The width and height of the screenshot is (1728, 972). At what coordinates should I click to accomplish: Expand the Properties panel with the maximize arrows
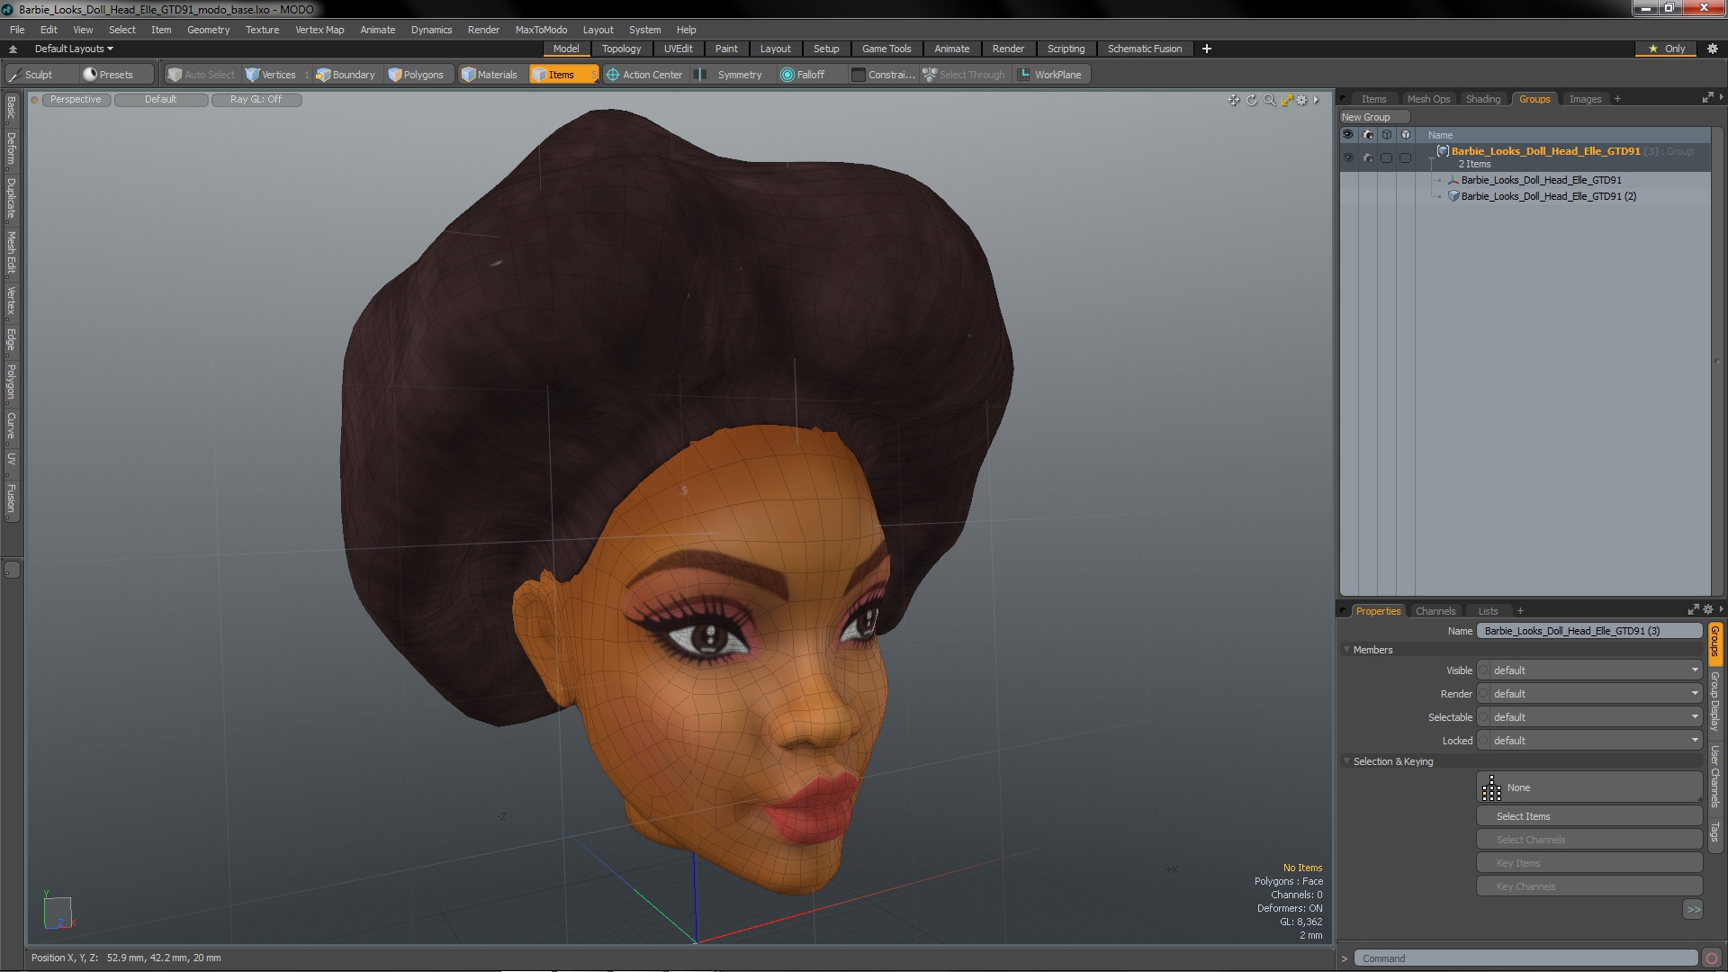tap(1693, 610)
